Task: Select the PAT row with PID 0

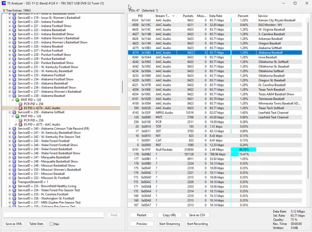Action: point(215,145)
